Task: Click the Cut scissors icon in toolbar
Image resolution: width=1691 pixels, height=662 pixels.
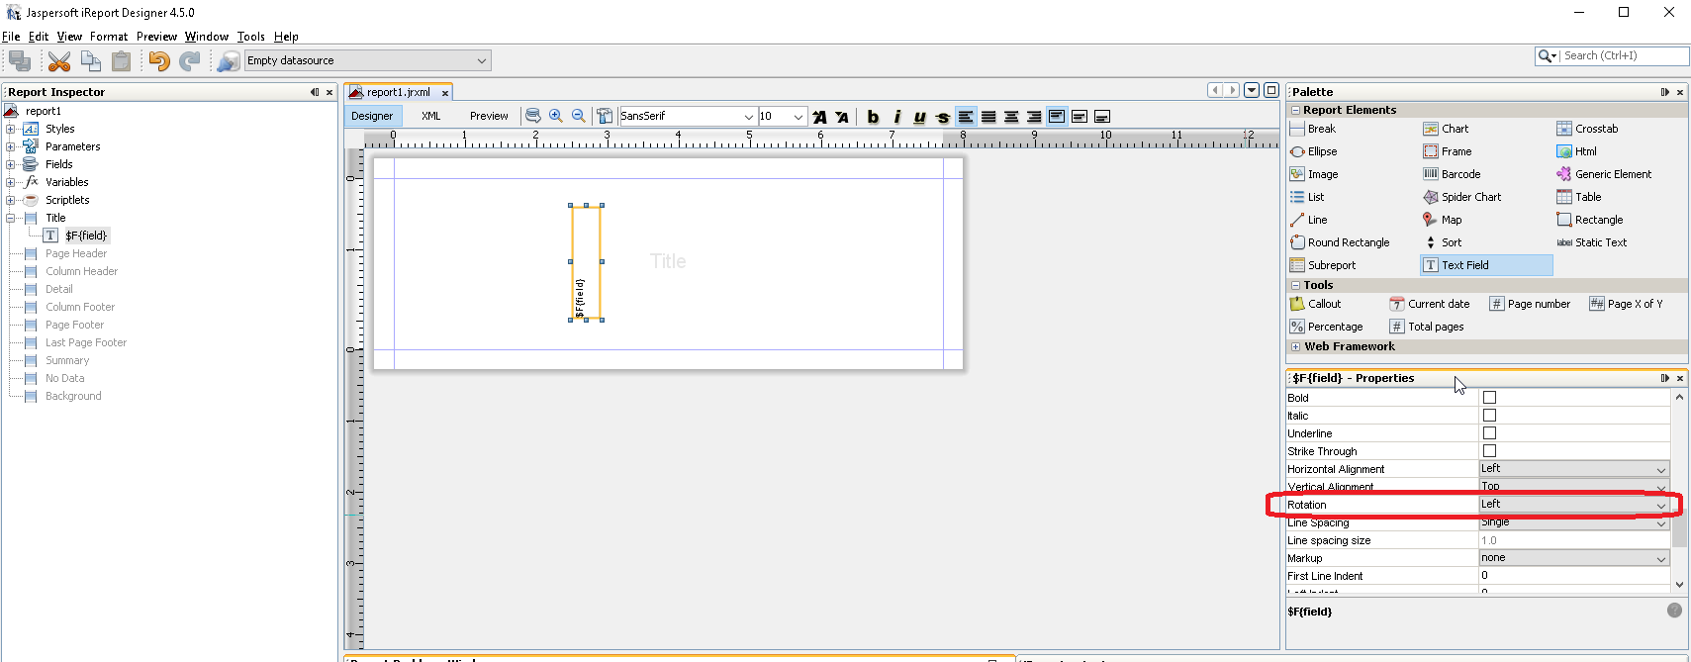Action: pyautogui.click(x=59, y=61)
